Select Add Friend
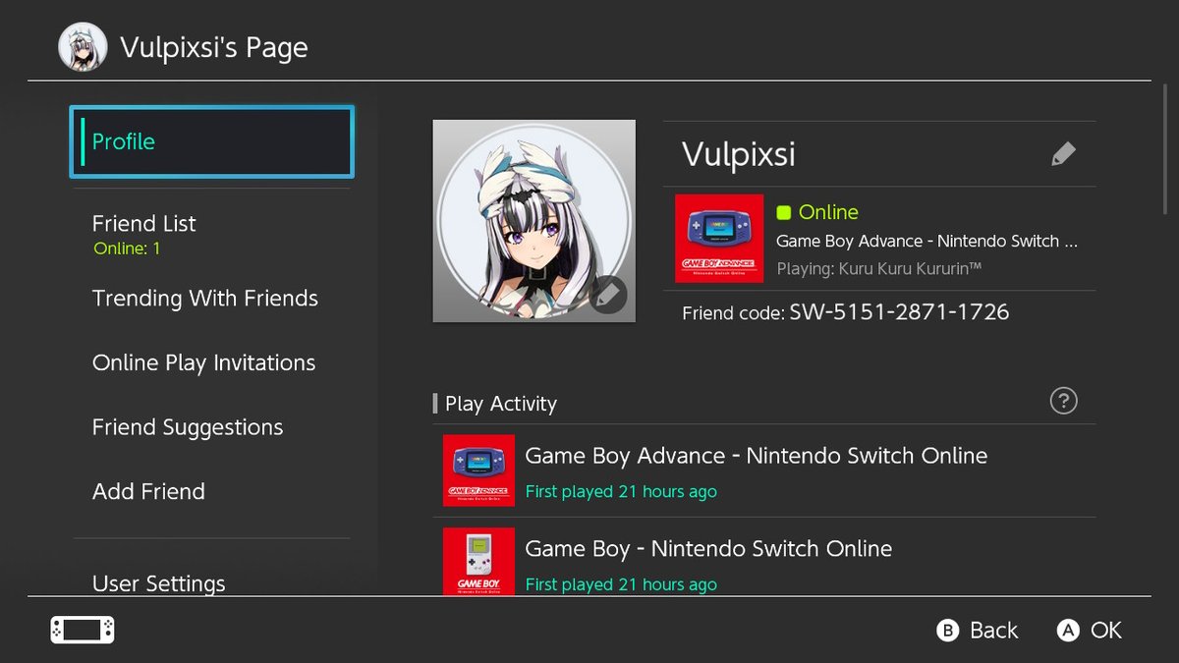Viewport: 1179px width, 663px height. 148,491
